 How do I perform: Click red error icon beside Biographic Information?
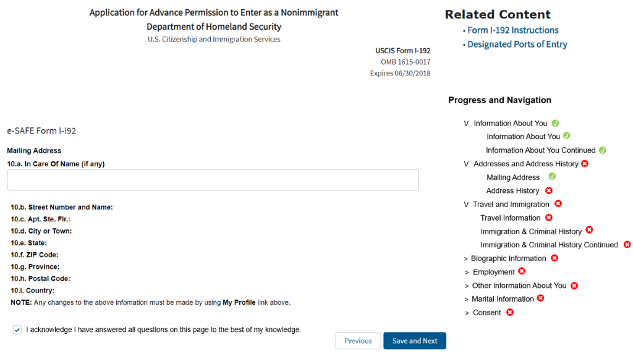click(x=554, y=258)
